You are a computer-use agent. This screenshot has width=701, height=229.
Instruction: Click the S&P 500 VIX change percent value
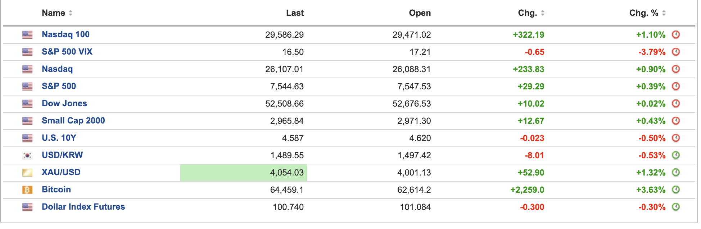[652, 52]
